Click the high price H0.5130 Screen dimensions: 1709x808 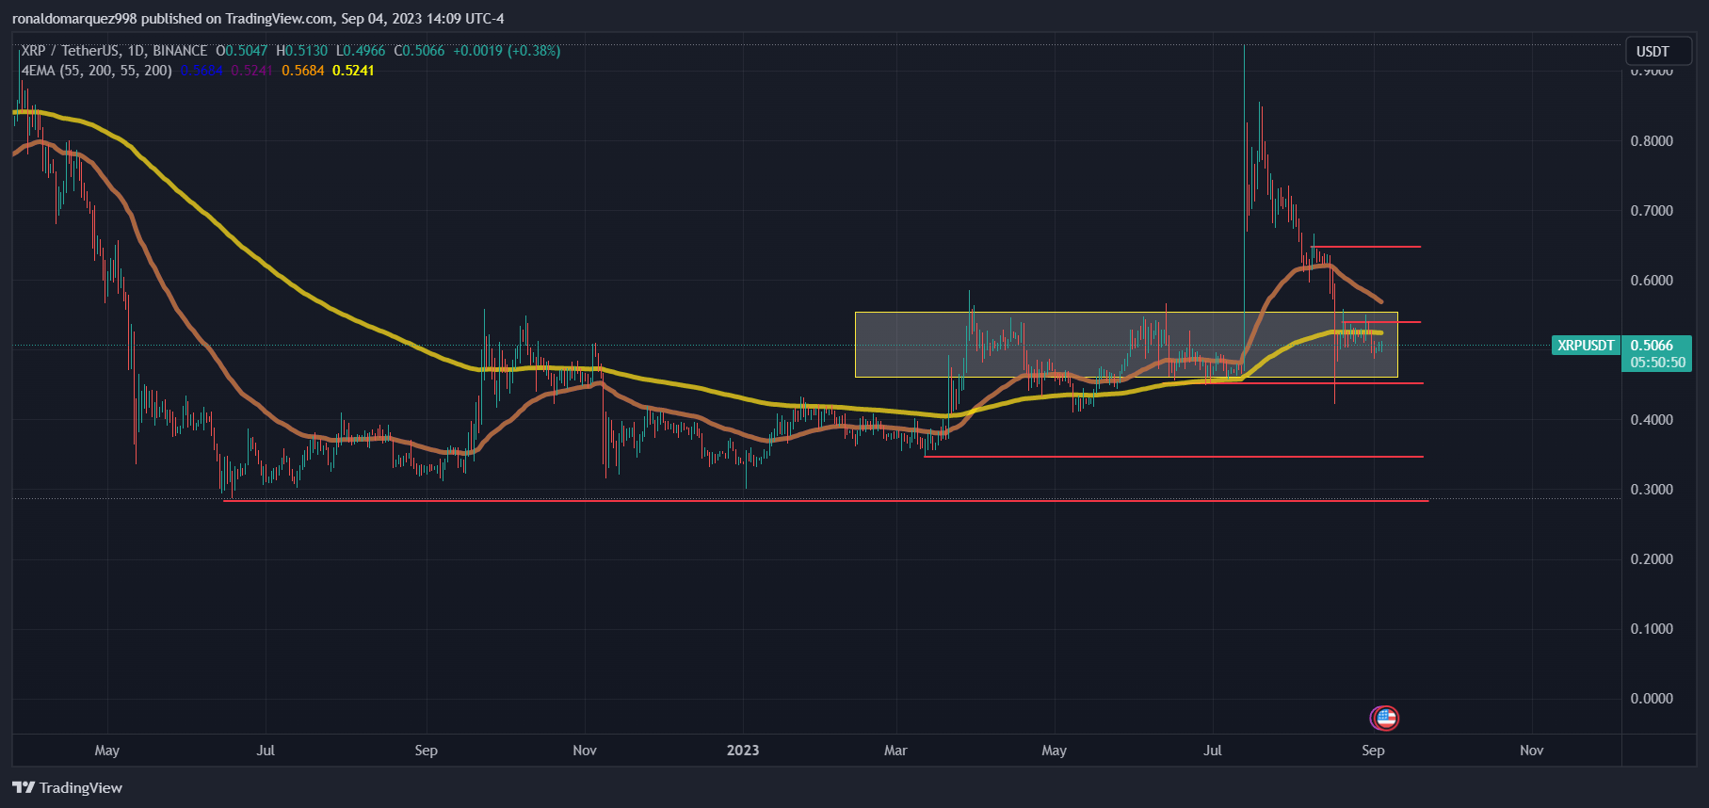pyautogui.click(x=302, y=51)
